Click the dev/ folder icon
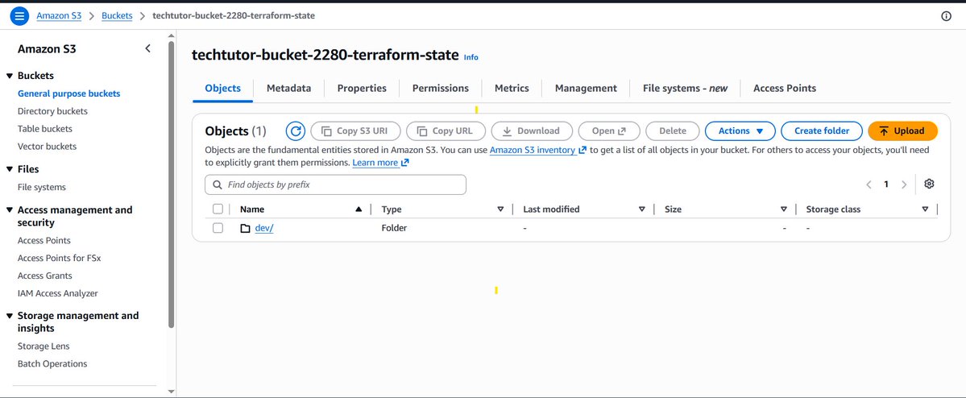The width and height of the screenshot is (966, 398). pyautogui.click(x=245, y=228)
